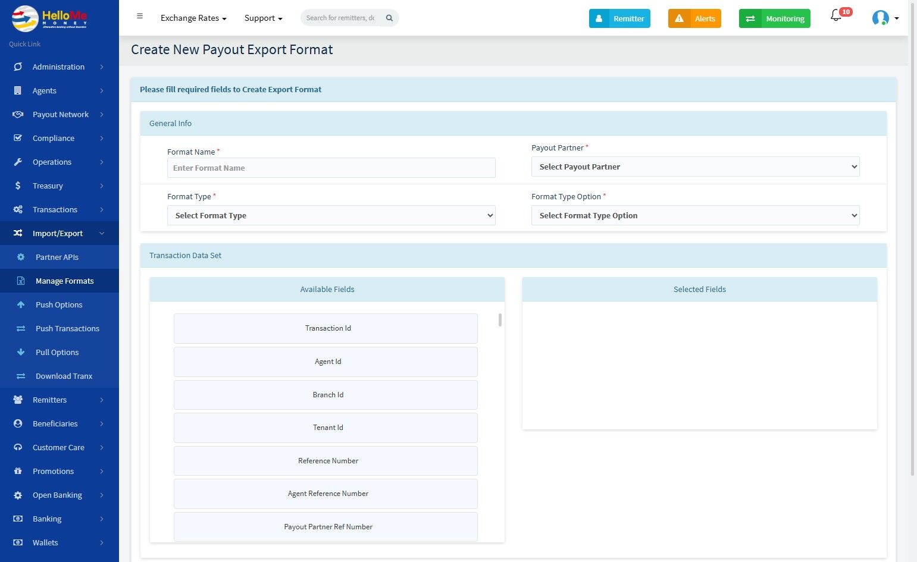Click the Agents building icon
The height and width of the screenshot is (562, 917).
click(18, 90)
